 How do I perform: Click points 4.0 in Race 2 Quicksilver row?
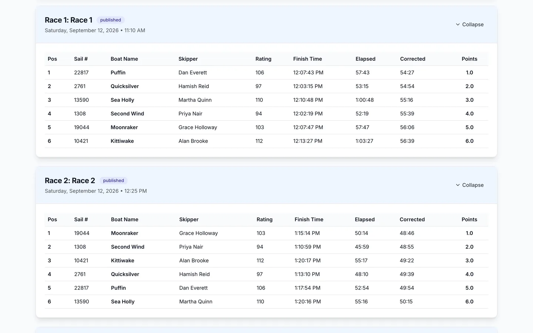469,274
